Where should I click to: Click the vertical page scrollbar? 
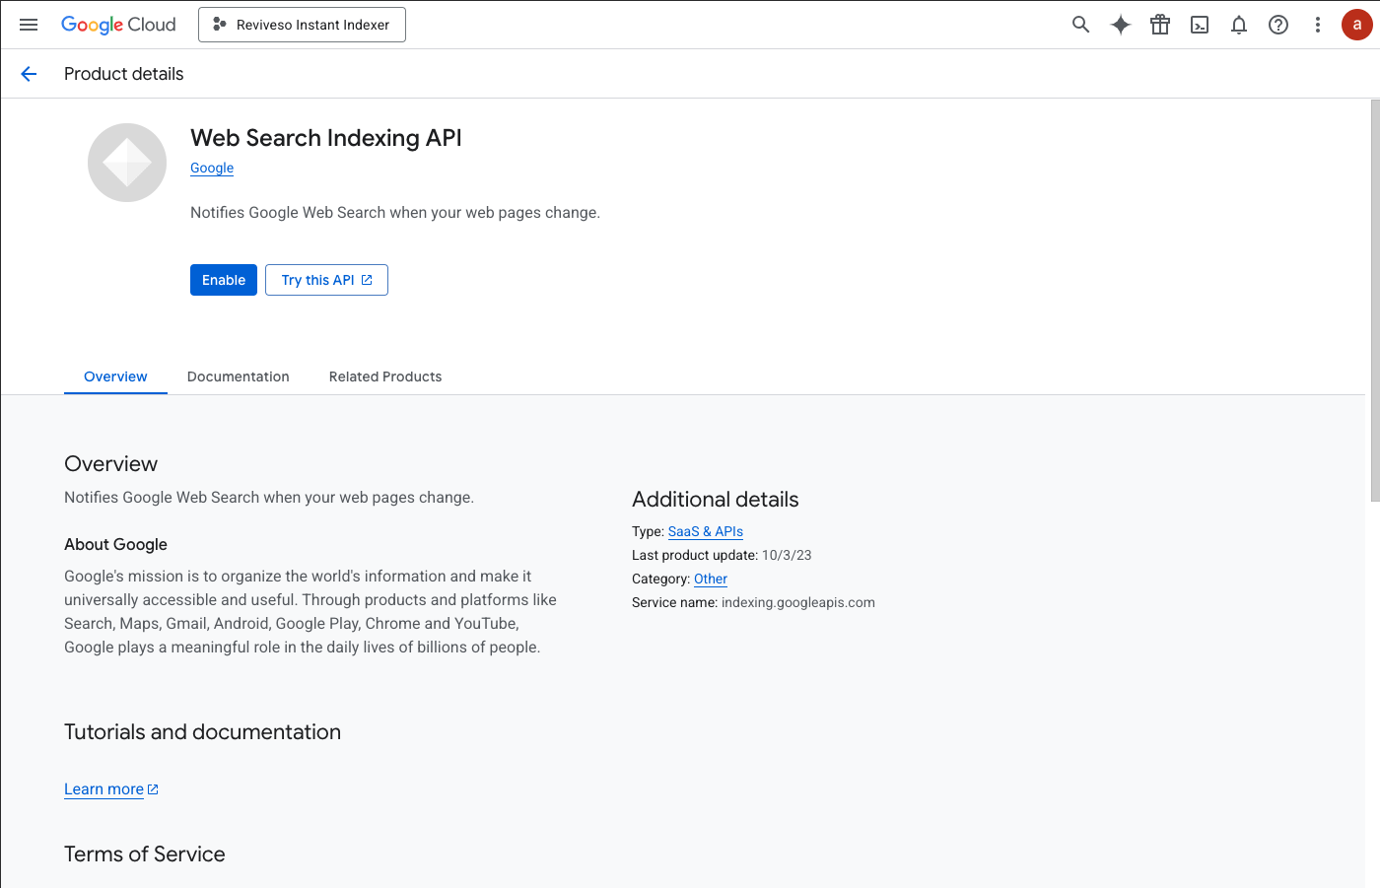(x=1375, y=301)
